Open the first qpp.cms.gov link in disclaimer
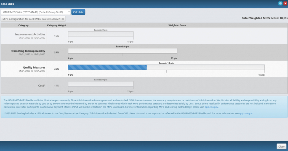 [211, 107]
